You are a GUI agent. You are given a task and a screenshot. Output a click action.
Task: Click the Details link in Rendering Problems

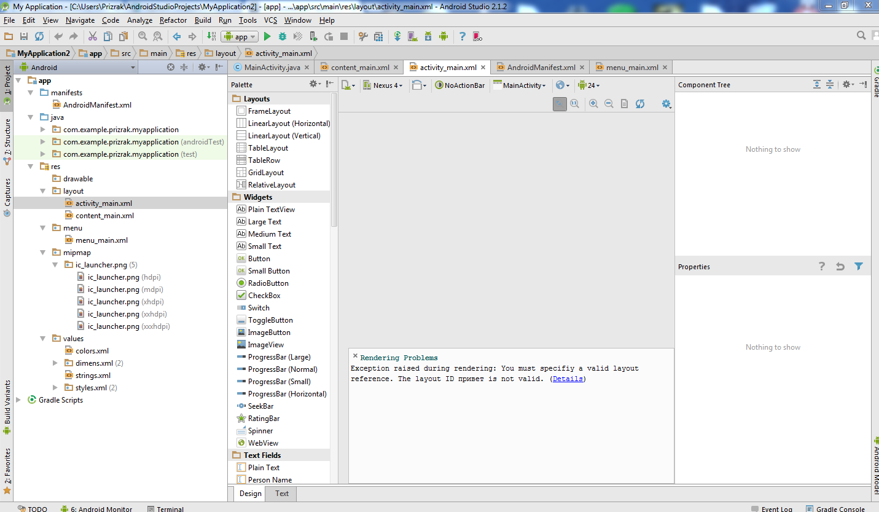(568, 379)
